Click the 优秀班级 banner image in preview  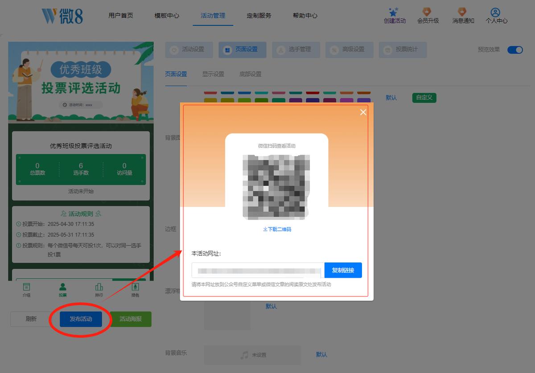tap(81, 82)
